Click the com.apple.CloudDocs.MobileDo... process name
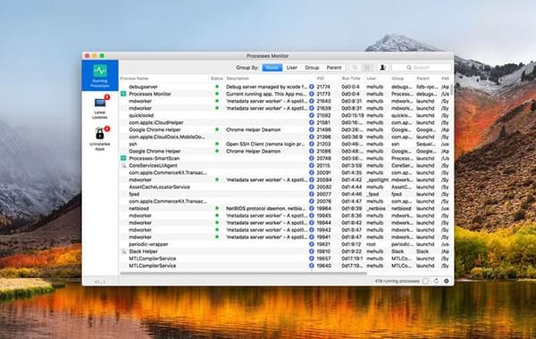Viewport: 536px width, 339px height. (167, 136)
